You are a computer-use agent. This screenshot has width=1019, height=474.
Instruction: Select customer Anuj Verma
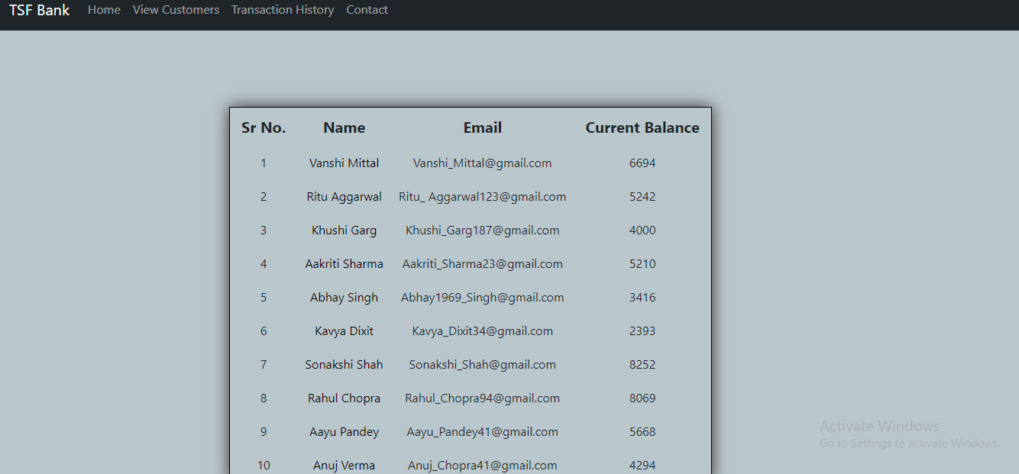(x=344, y=465)
